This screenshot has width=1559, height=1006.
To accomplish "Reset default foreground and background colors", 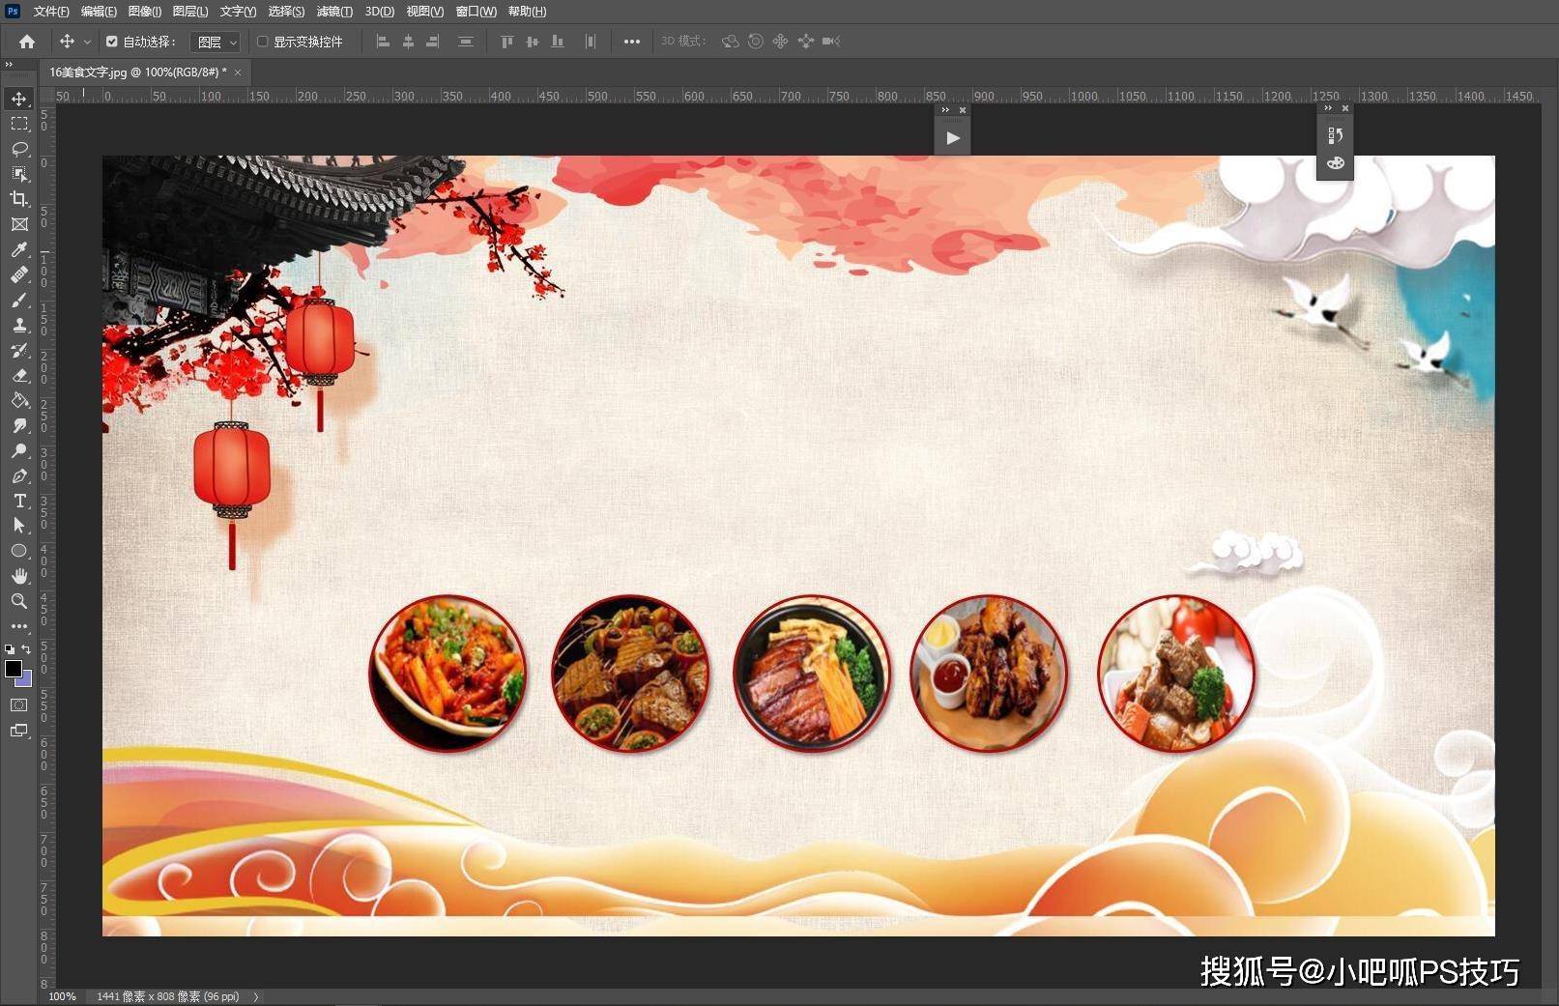I will (10, 649).
